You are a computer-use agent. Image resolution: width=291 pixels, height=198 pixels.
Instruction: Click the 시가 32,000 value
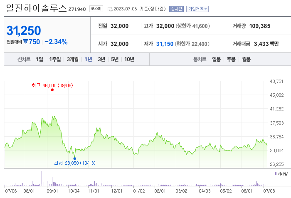(120, 44)
